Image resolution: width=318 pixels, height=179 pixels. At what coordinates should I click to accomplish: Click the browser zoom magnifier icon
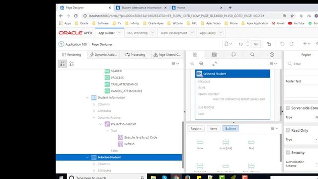point(285,16)
